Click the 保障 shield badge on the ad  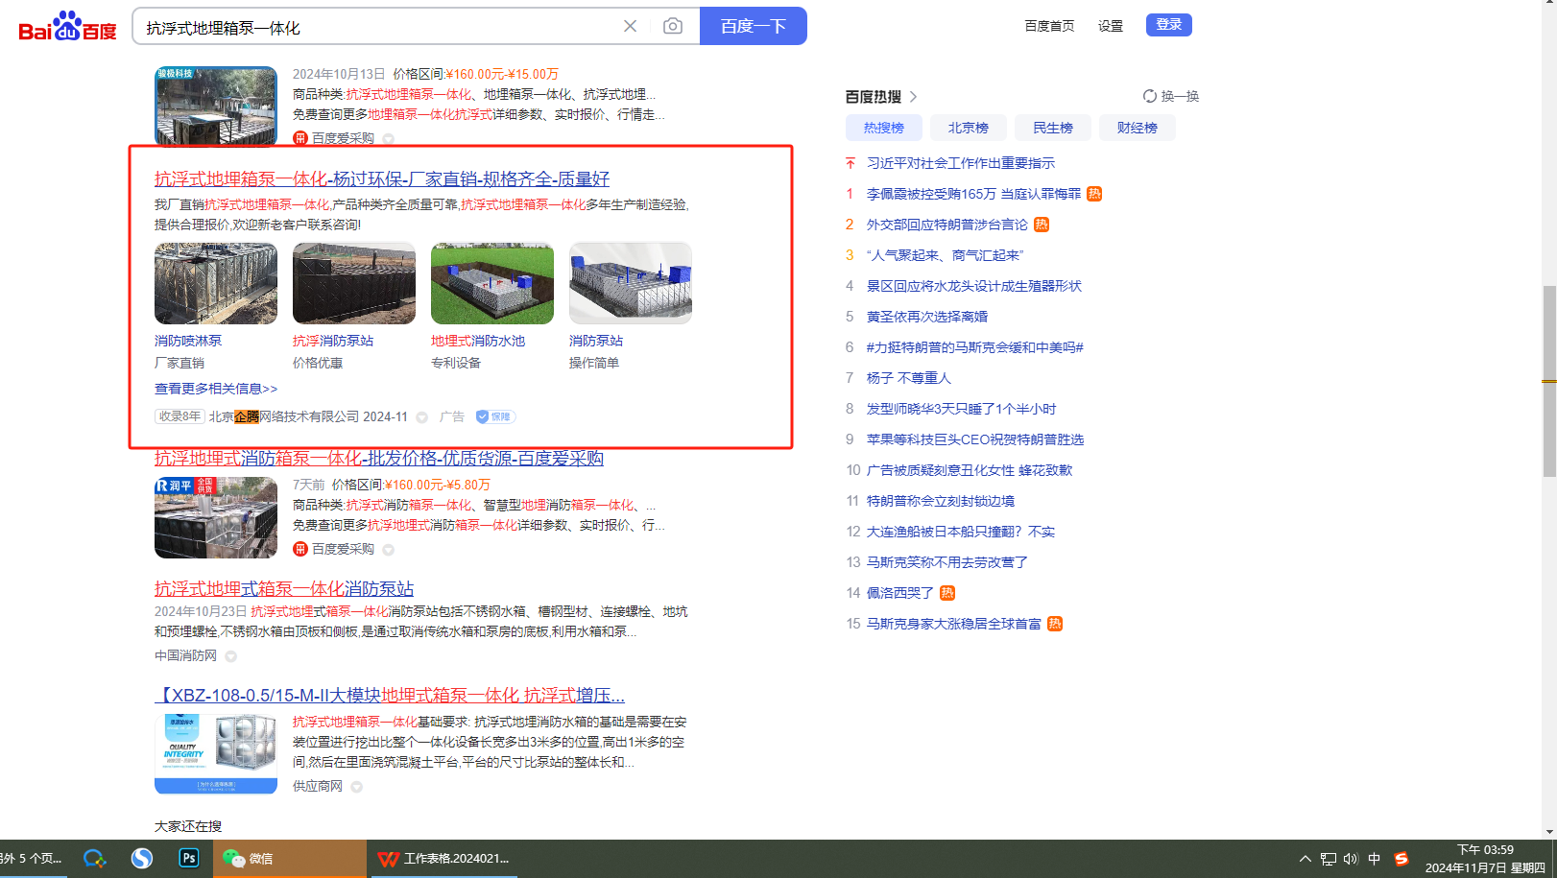point(495,416)
